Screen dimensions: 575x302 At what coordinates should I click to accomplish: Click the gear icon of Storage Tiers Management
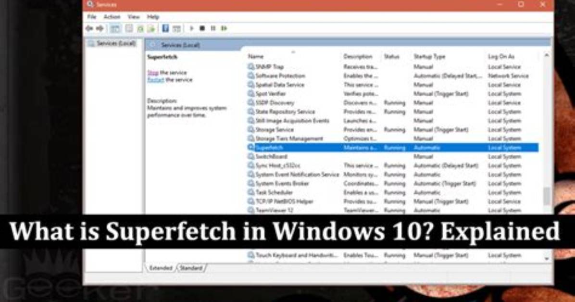pos(251,138)
